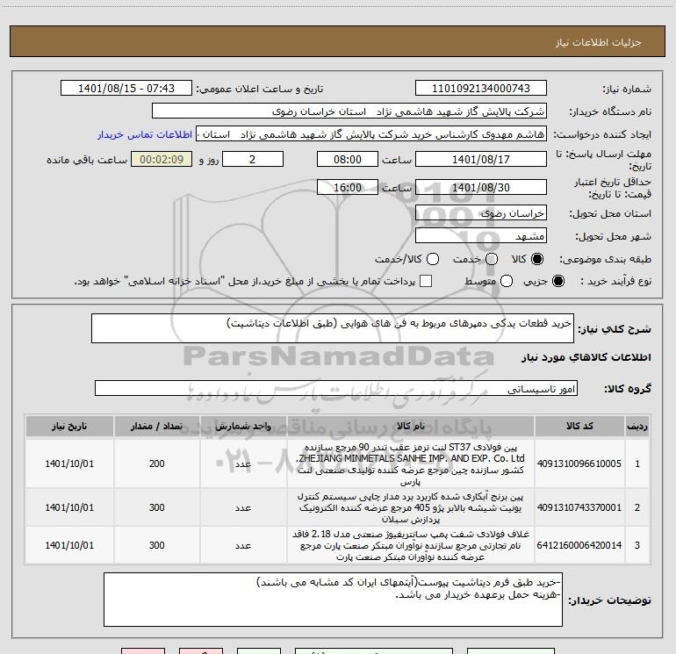The height and width of the screenshot is (654, 676).
Task: Select the خدمت radio button
Action: tap(491, 259)
